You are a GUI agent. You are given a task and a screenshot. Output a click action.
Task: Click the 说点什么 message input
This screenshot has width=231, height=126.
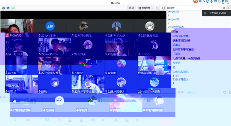(x=24, y=101)
